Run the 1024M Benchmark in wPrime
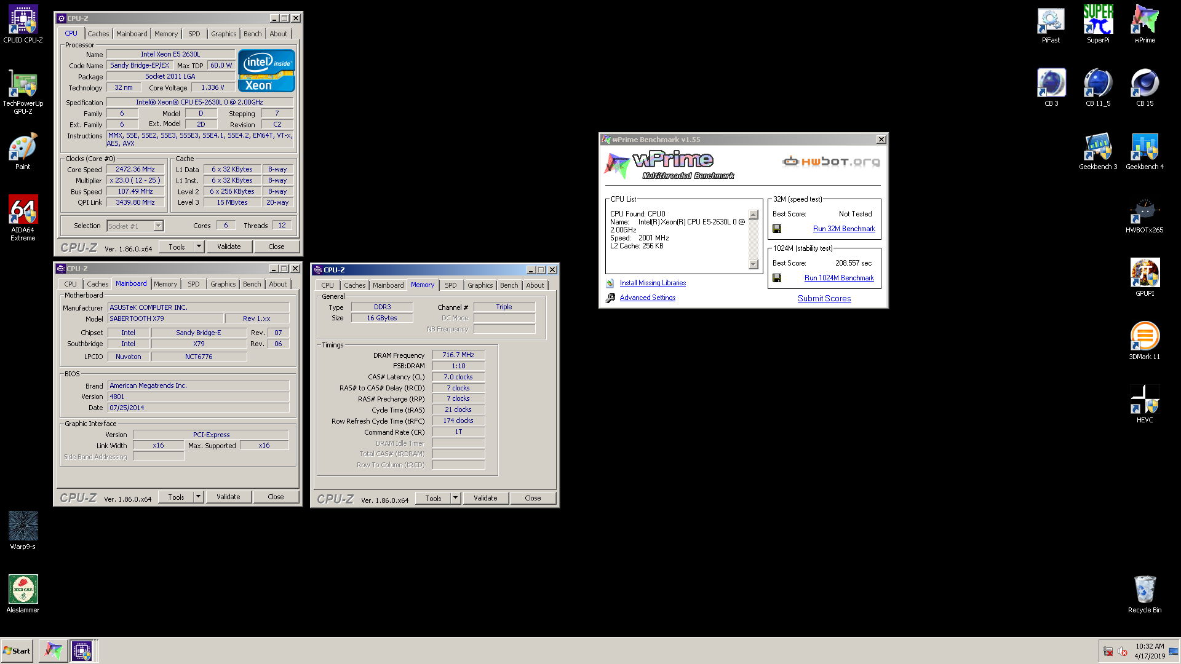The height and width of the screenshot is (664, 1181). (x=839, y=278)
